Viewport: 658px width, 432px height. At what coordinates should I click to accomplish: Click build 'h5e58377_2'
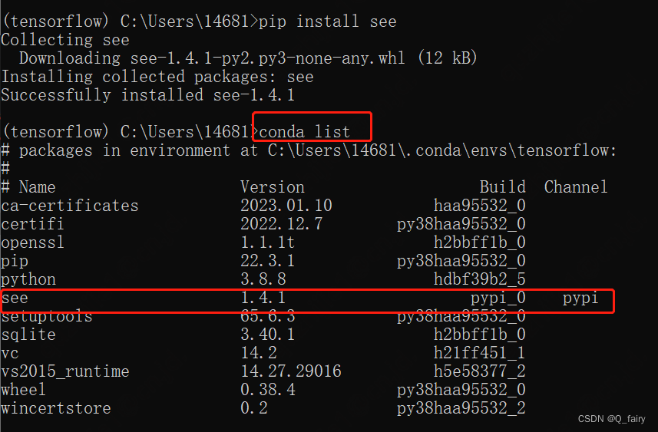480,371
